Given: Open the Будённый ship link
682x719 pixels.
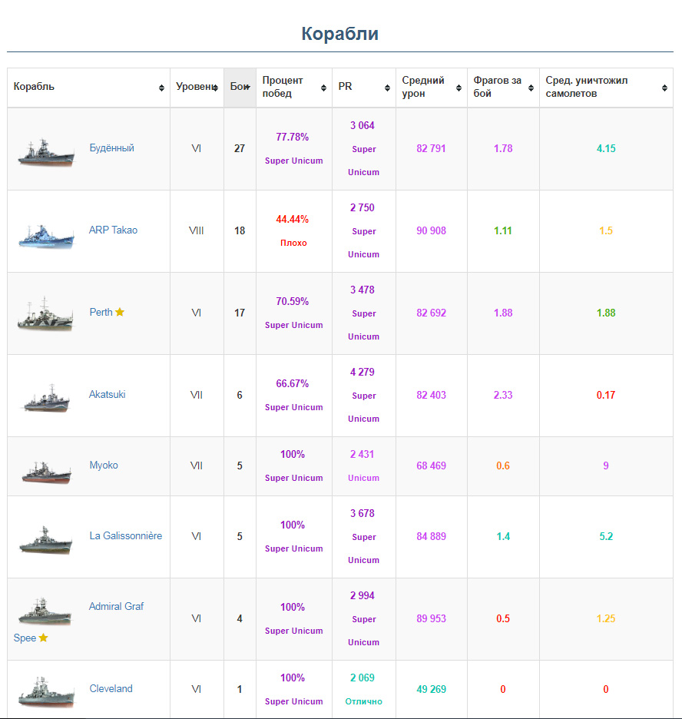Looking at the screenshot, I should (x=111, y=147).
